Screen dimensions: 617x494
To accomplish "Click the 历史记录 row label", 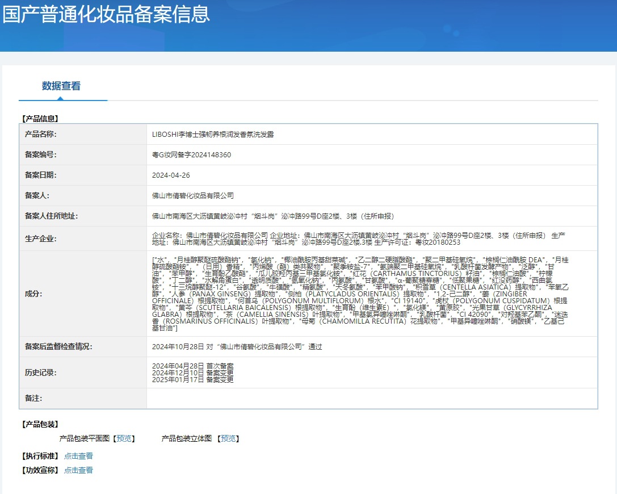I will tap(40, 372).
